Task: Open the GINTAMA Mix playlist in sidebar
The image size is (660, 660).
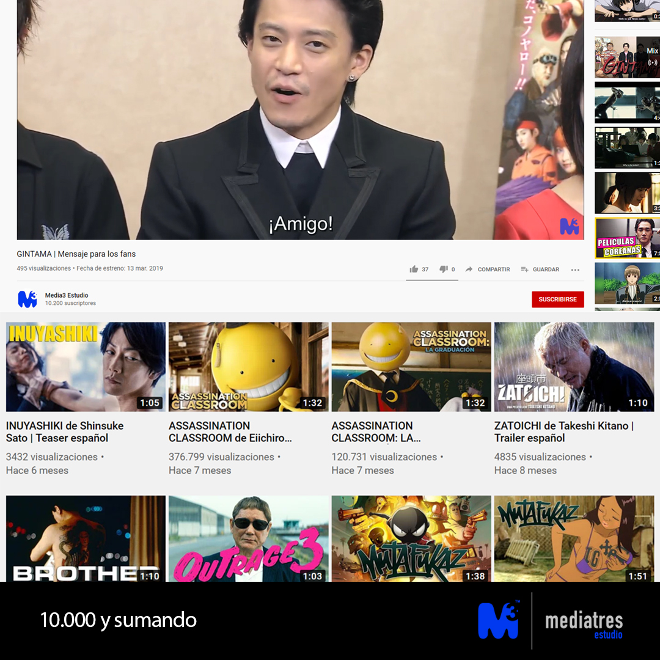Action: [627, 57]
